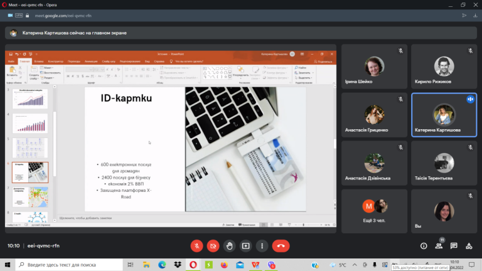Open Dropbox from taskbar
The image size is (482, 271).
click(x=178, y=265)
